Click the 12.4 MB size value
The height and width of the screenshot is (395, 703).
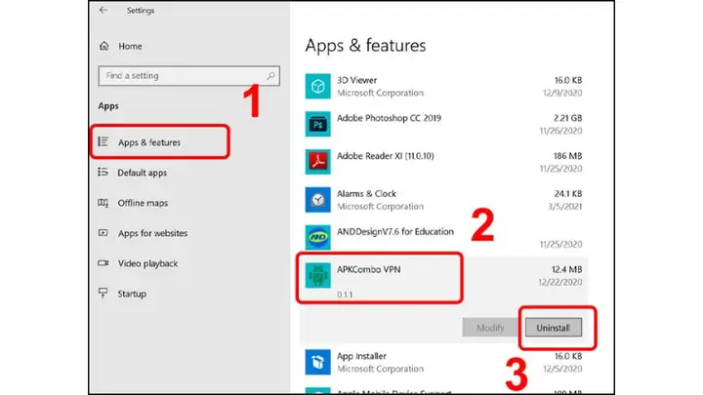pos(566,269)
